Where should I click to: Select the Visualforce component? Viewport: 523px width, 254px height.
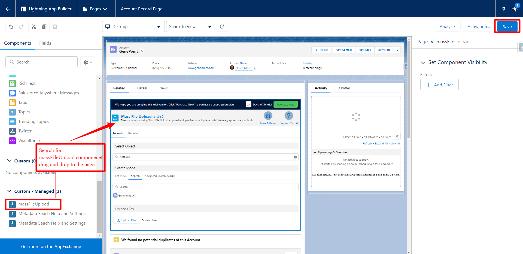pos(24,141)
